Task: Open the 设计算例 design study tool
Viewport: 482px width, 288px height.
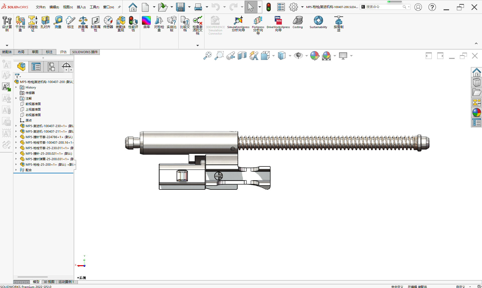Action: [7, 24]
